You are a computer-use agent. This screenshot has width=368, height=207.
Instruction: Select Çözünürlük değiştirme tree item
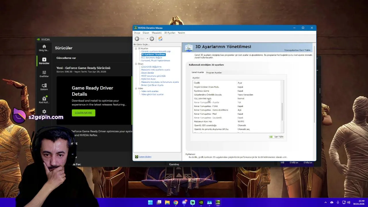(x=151, y=67)
